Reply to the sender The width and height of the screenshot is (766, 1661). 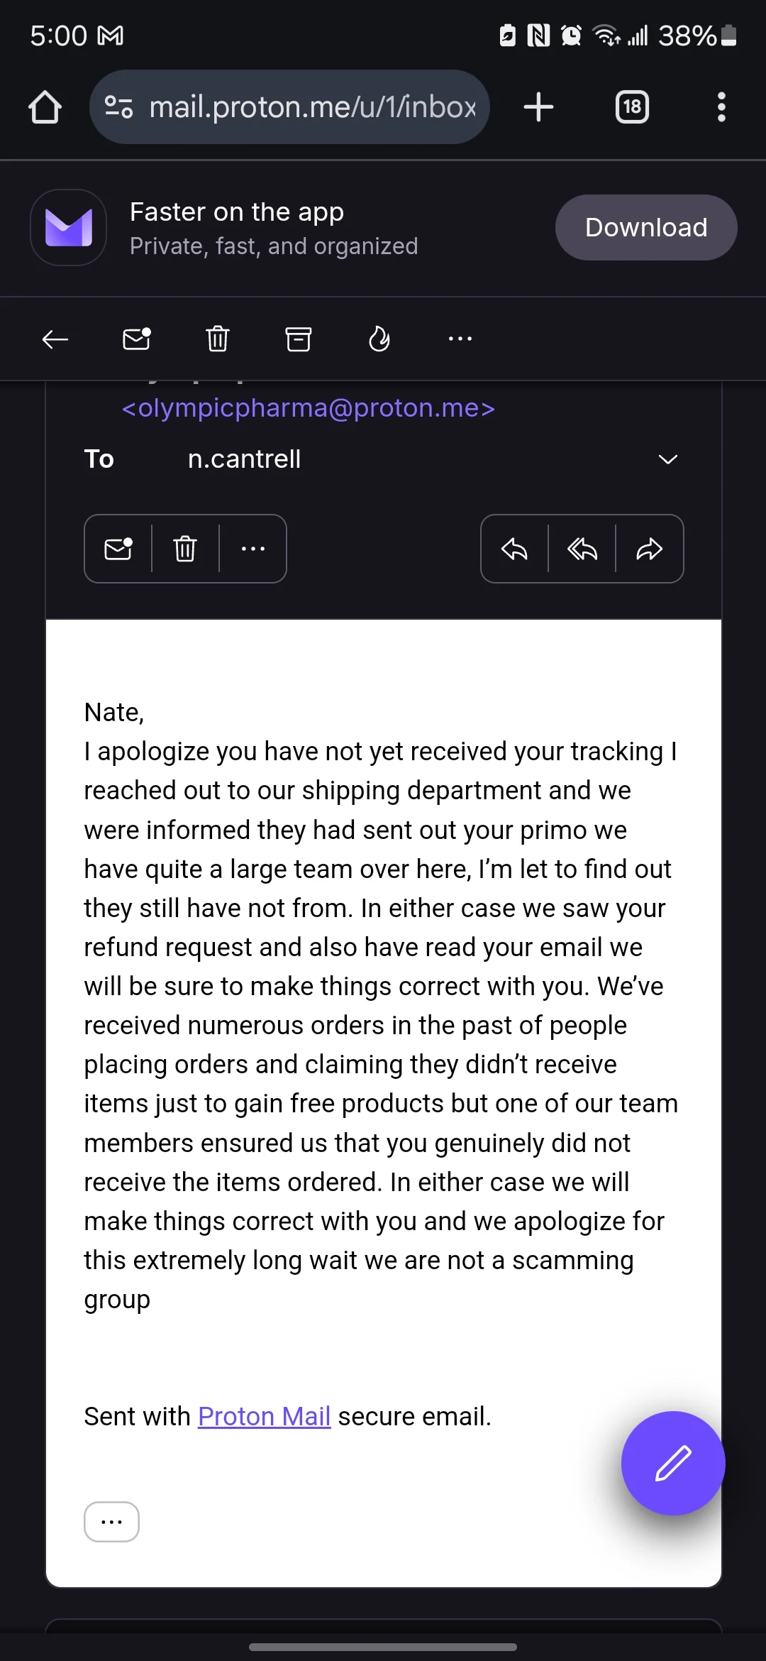tap(515, 549)
